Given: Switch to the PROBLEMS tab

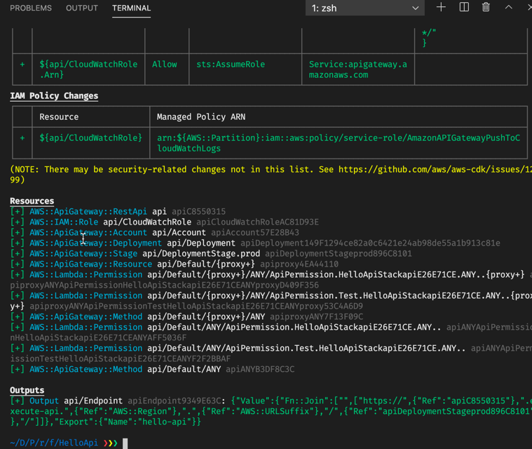Looking at the screenshot, I should point(31,8).
